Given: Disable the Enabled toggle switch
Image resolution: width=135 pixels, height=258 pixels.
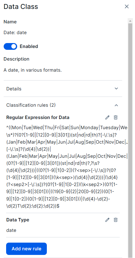Looking at the screenshot, I should pos(10,46).
